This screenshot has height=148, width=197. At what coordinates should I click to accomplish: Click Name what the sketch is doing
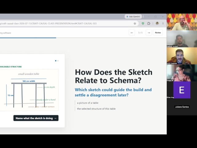36,118
